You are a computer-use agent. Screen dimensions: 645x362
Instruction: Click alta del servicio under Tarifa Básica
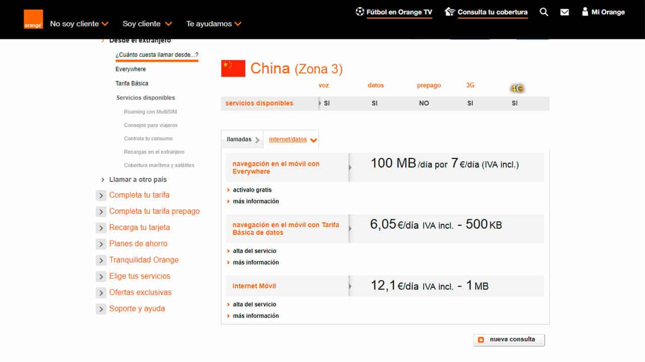[254, 251]
